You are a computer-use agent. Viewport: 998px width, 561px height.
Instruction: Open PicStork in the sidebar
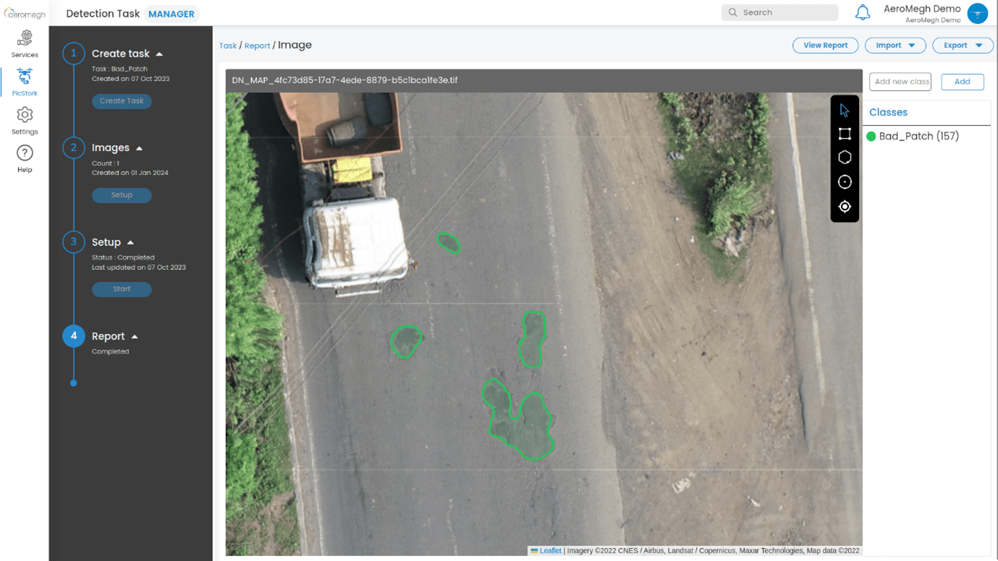pos(25,82)
